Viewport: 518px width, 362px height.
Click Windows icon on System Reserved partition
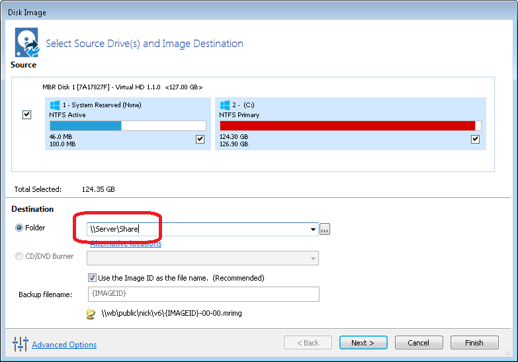point(54,105)
